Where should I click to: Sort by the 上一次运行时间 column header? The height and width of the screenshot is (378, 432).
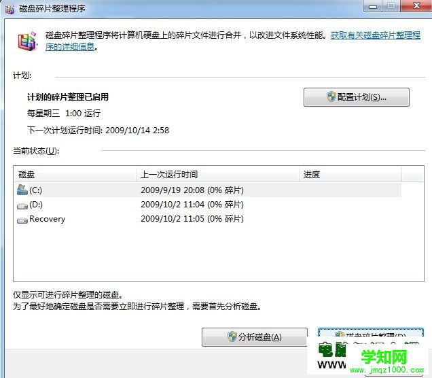pyautogui.click(x=217, y=174)
